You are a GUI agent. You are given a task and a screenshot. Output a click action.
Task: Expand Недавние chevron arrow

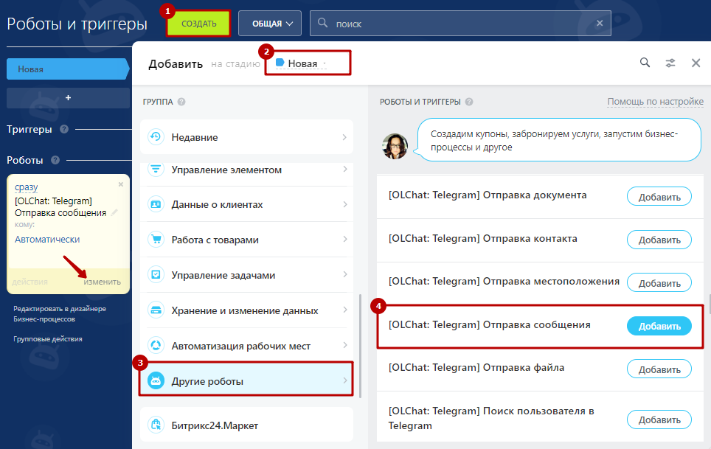click(344, 137)
